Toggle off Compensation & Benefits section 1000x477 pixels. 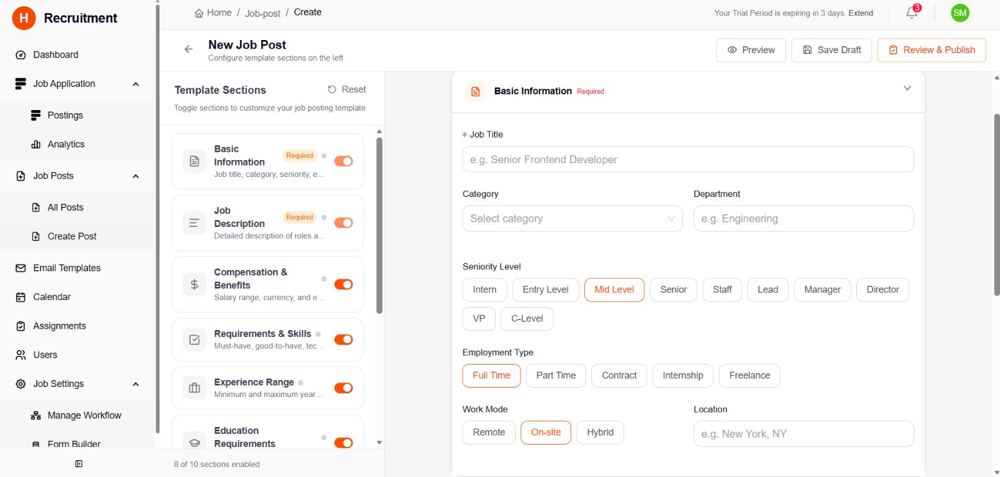(x=343, y=284)
